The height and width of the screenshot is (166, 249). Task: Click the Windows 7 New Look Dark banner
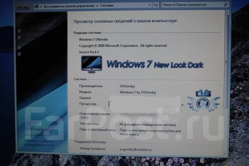pyautogui.click(x=155, y=64)
